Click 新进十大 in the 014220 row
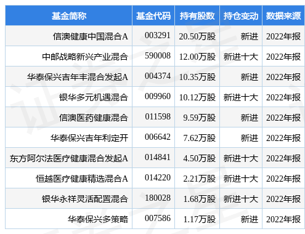Viewport: 305px width, 234px height. [x=241, y=179]
